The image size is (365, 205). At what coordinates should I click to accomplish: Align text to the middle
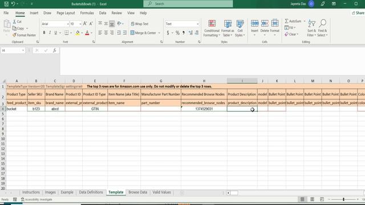coord(106,23)
